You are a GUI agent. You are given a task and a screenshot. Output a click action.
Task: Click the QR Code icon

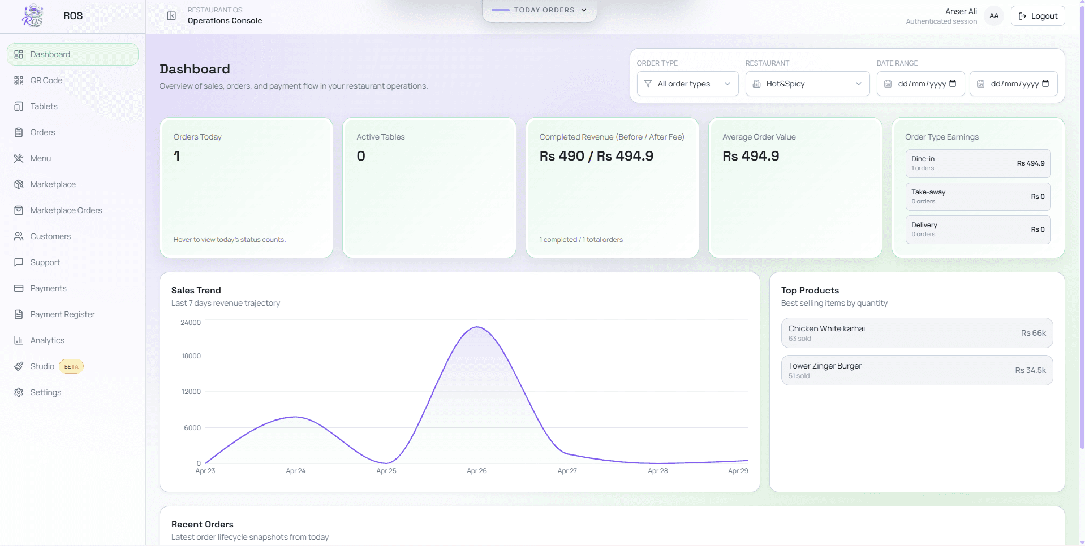click(x=19, y=80)
